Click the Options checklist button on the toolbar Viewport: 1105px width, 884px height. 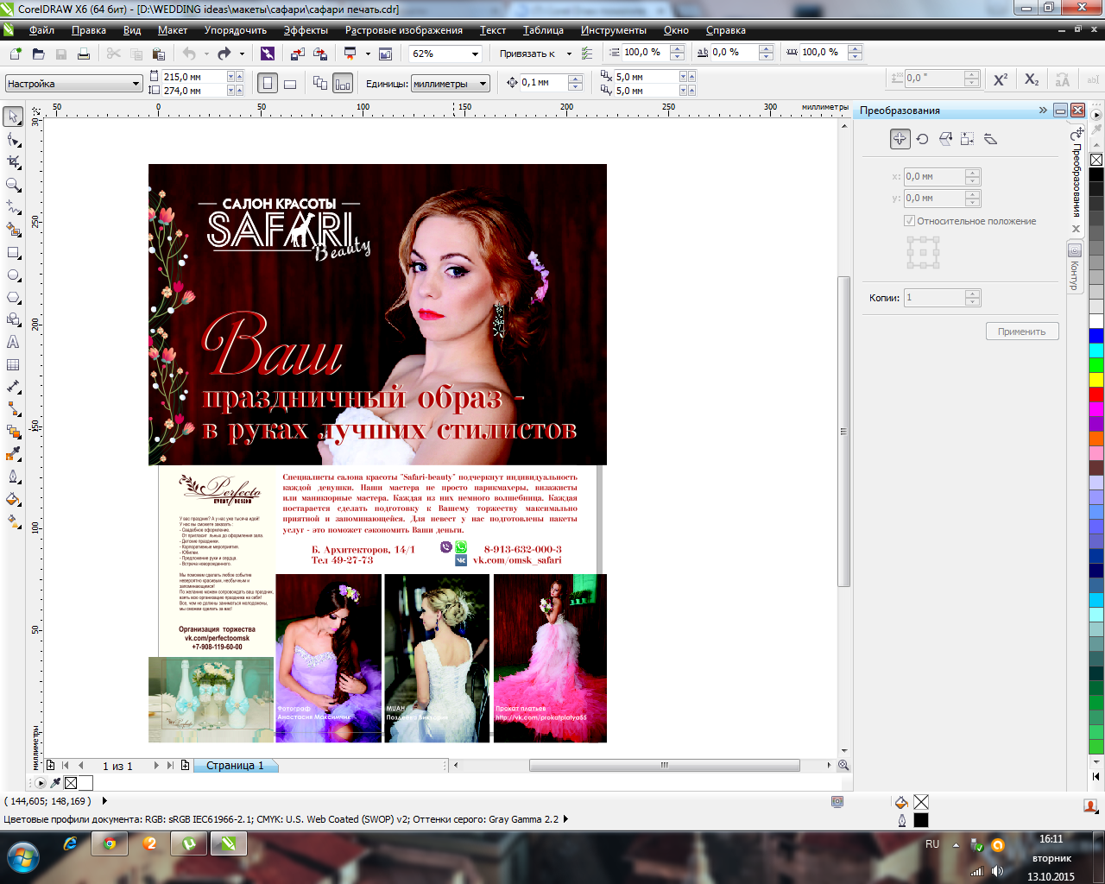point(587,54)
